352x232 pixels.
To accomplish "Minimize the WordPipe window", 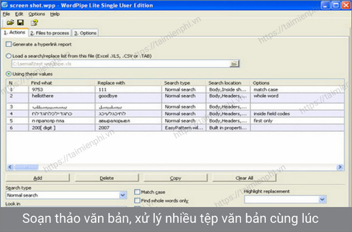I will pos(325,5).
